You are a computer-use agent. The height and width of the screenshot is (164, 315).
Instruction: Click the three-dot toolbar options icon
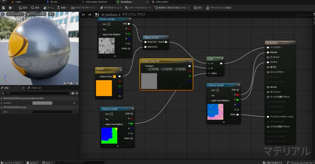[189, 8]
